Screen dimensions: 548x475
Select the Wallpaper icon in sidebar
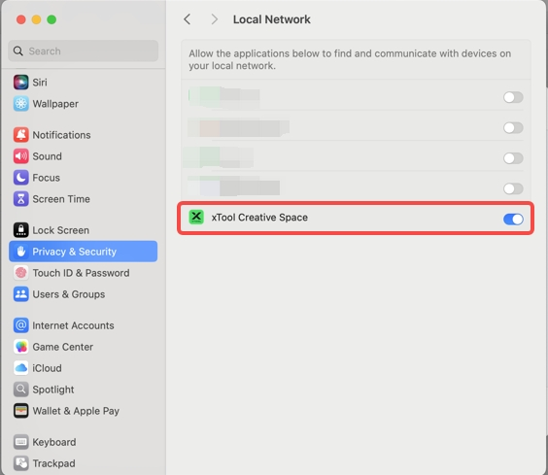pyautogui.click(x=21, y=104)
